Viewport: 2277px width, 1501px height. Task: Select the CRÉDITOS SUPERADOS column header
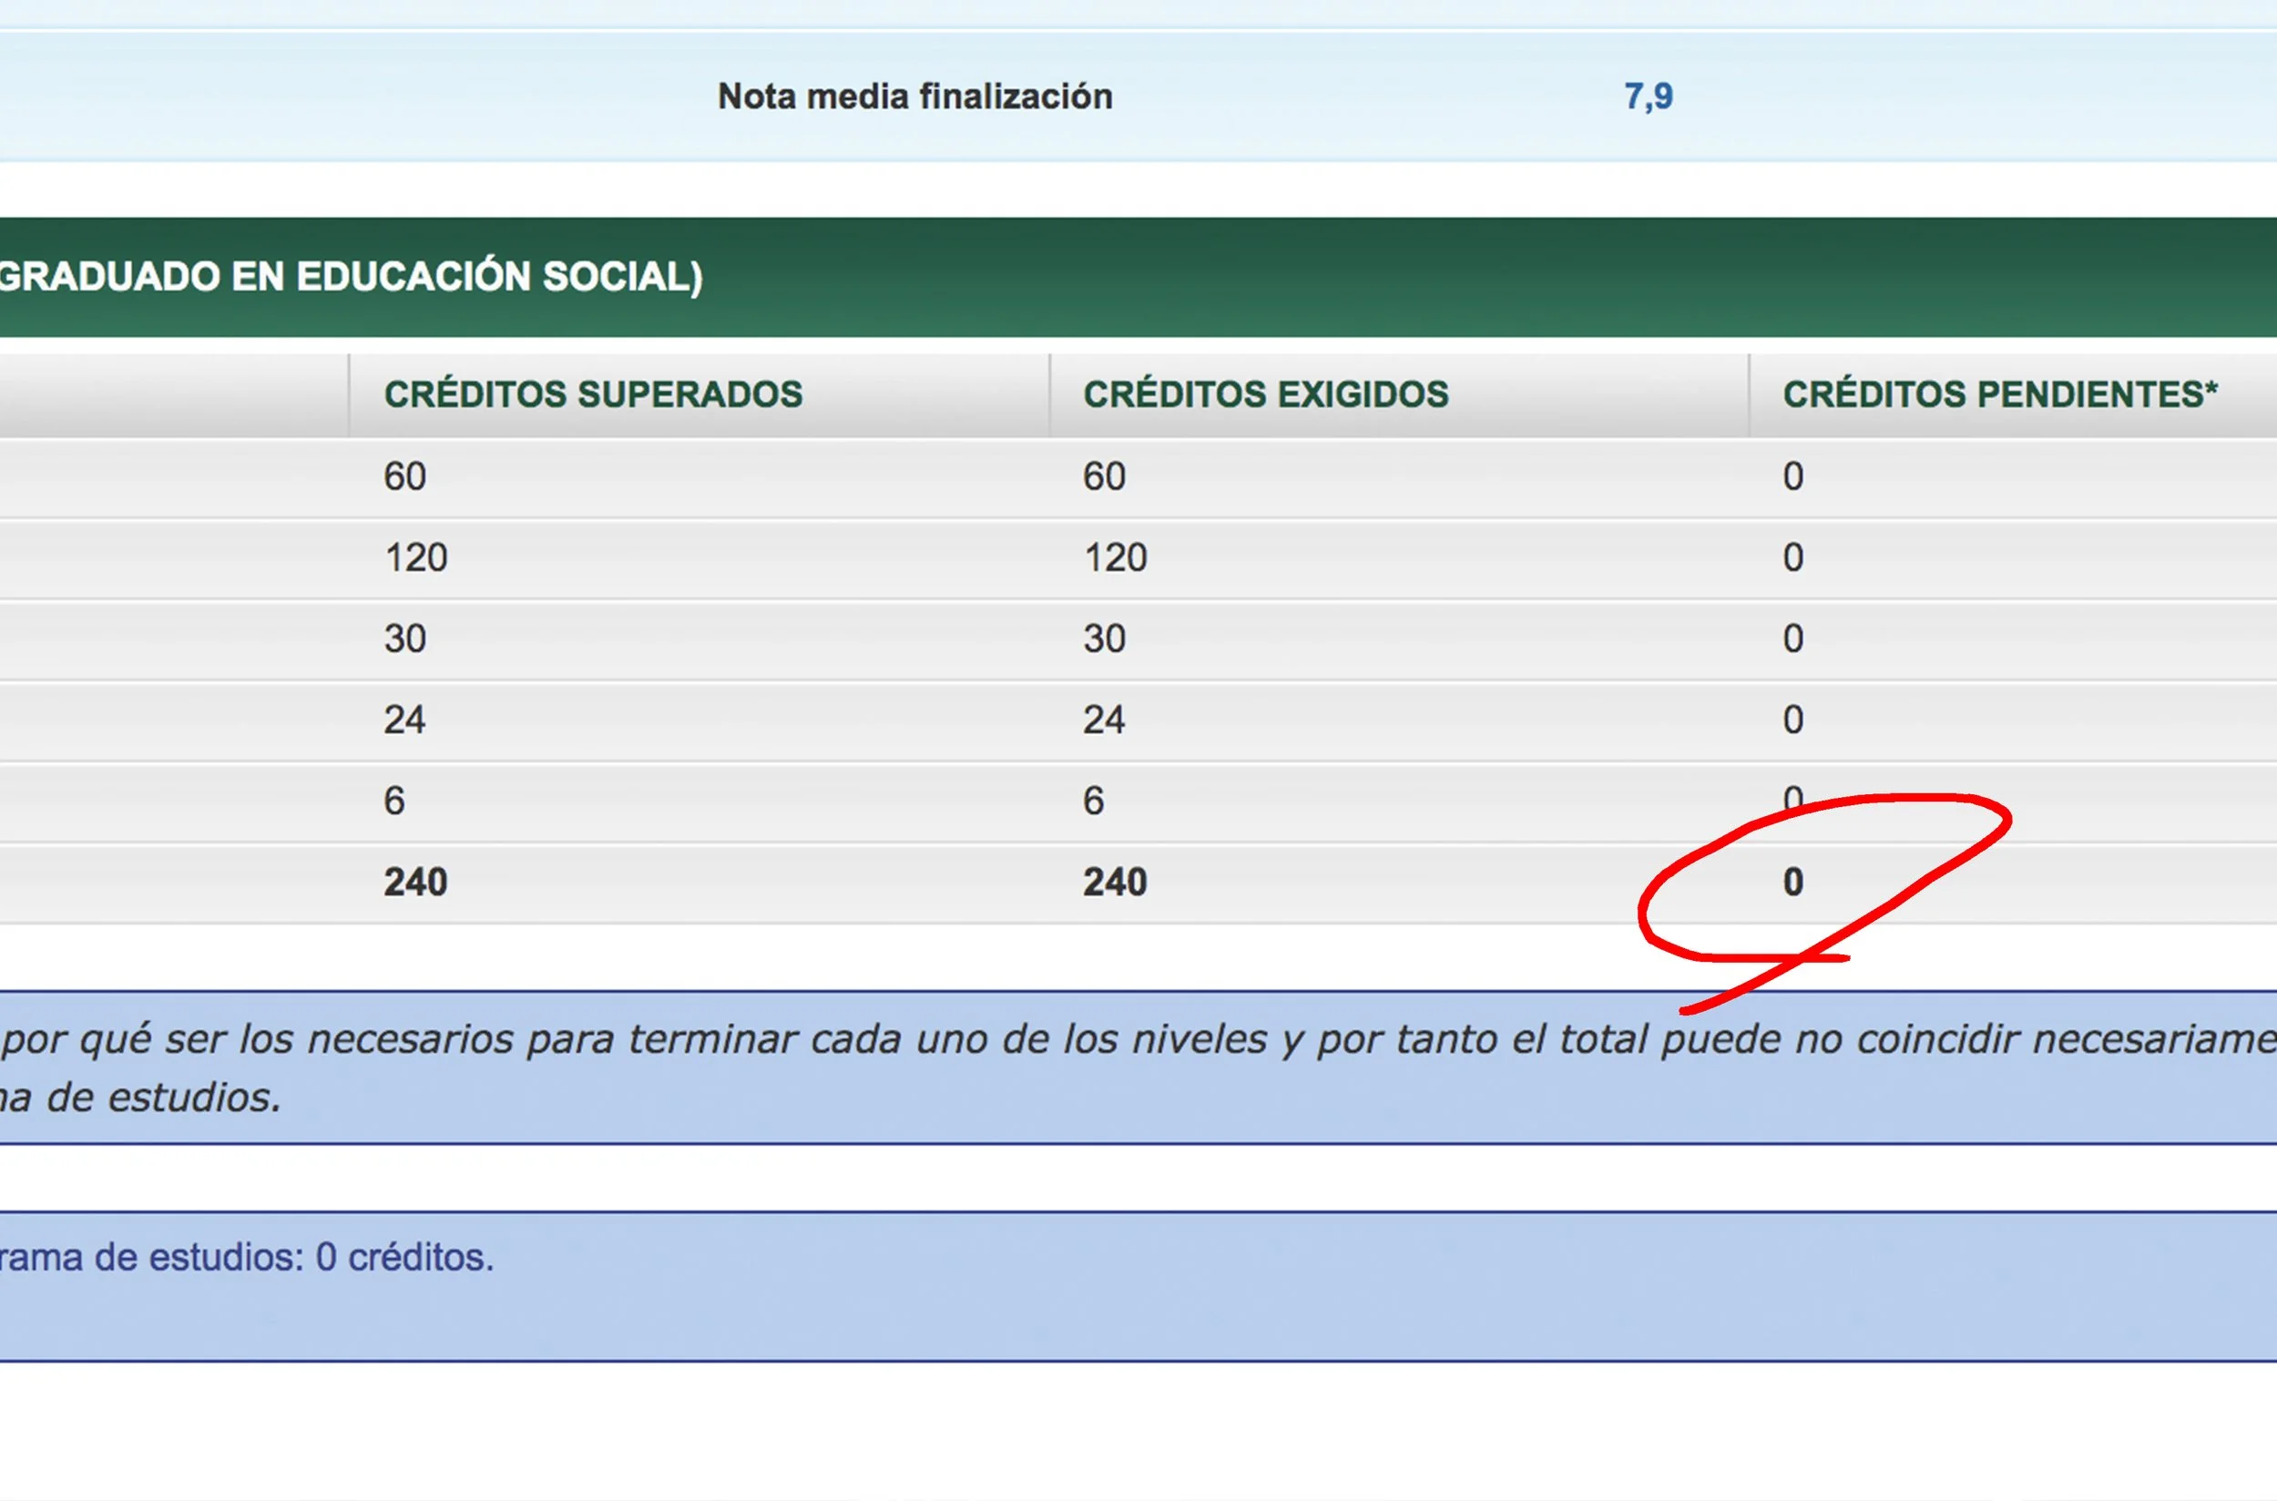tap(592, 394)
